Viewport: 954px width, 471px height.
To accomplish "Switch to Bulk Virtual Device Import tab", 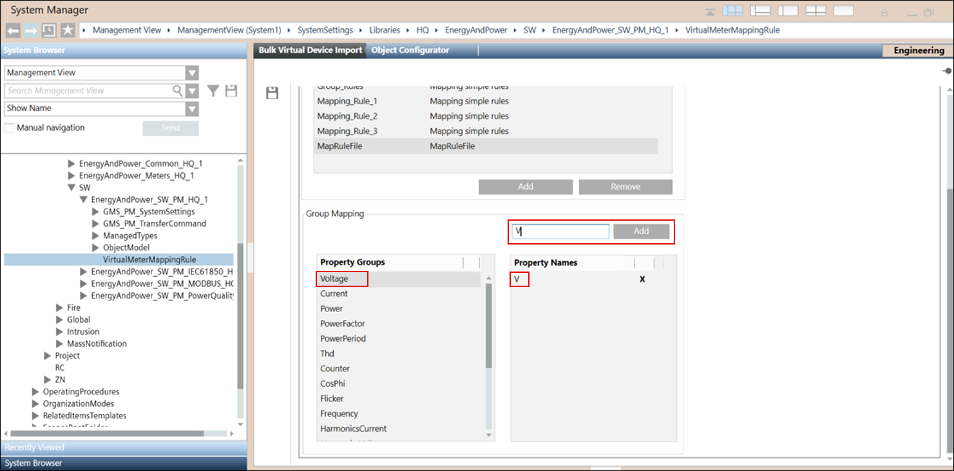I will (310, 50).
